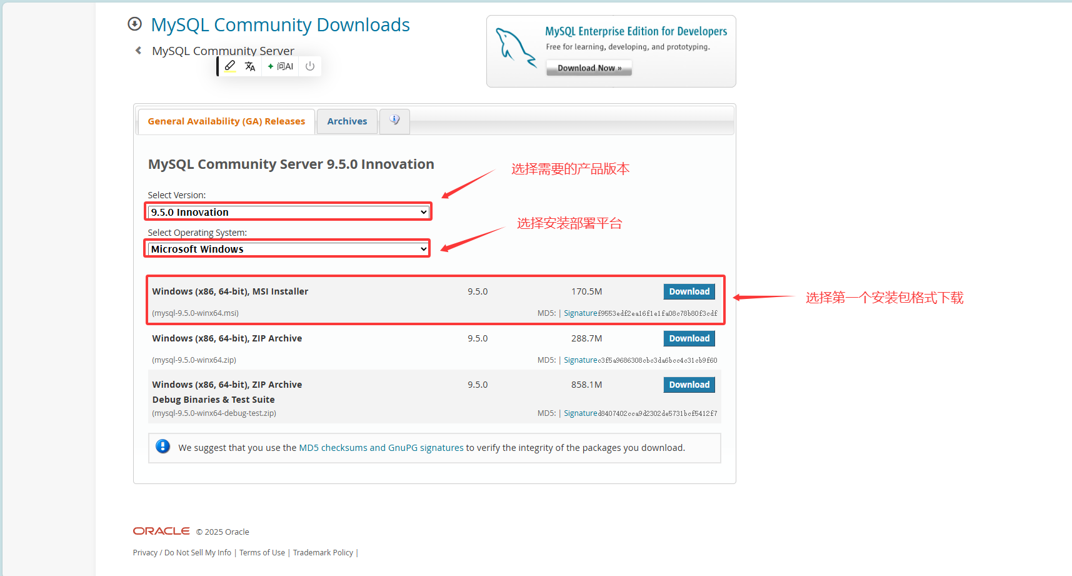Click MySQL Enterprise Edition for Developers heading
This screenshot has width=1072, height=576.
pyautogui.click(x=636, y=31)
